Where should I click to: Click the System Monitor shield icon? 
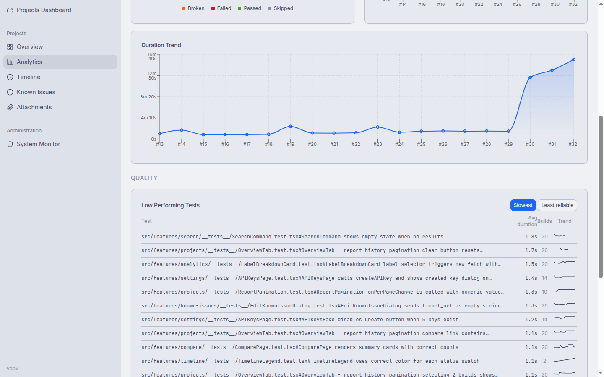[10, 144]
